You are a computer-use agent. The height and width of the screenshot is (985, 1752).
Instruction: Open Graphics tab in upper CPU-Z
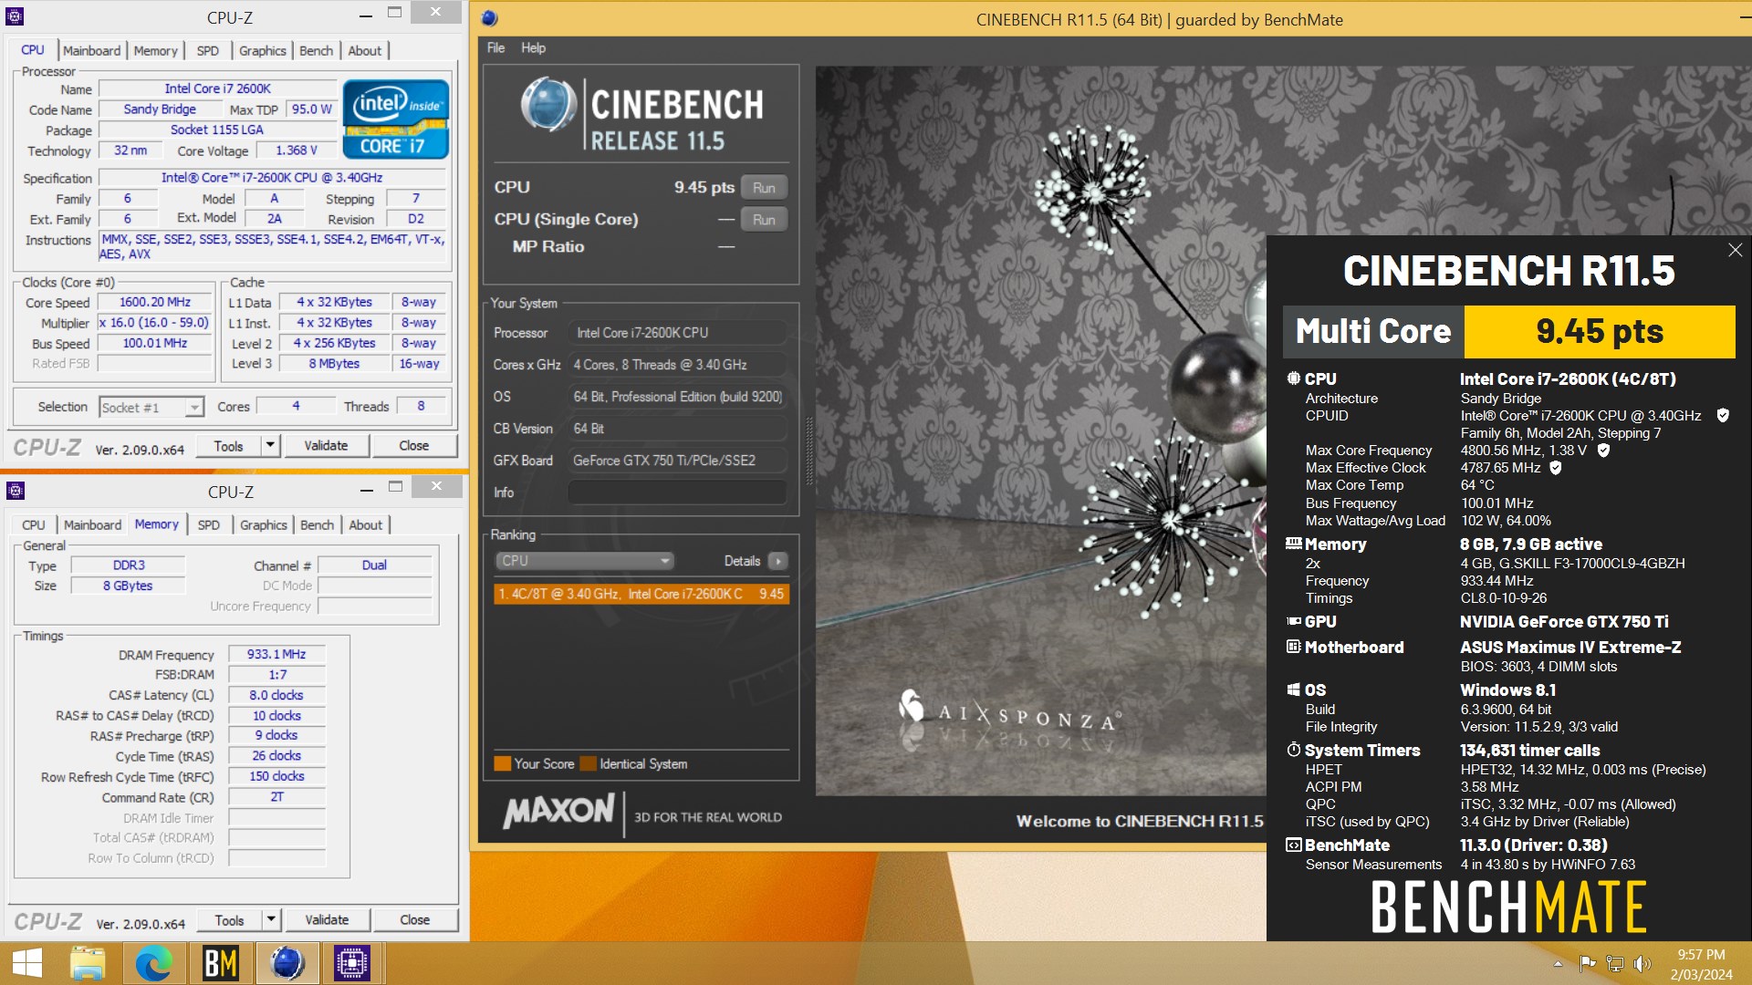click(263, 51)
